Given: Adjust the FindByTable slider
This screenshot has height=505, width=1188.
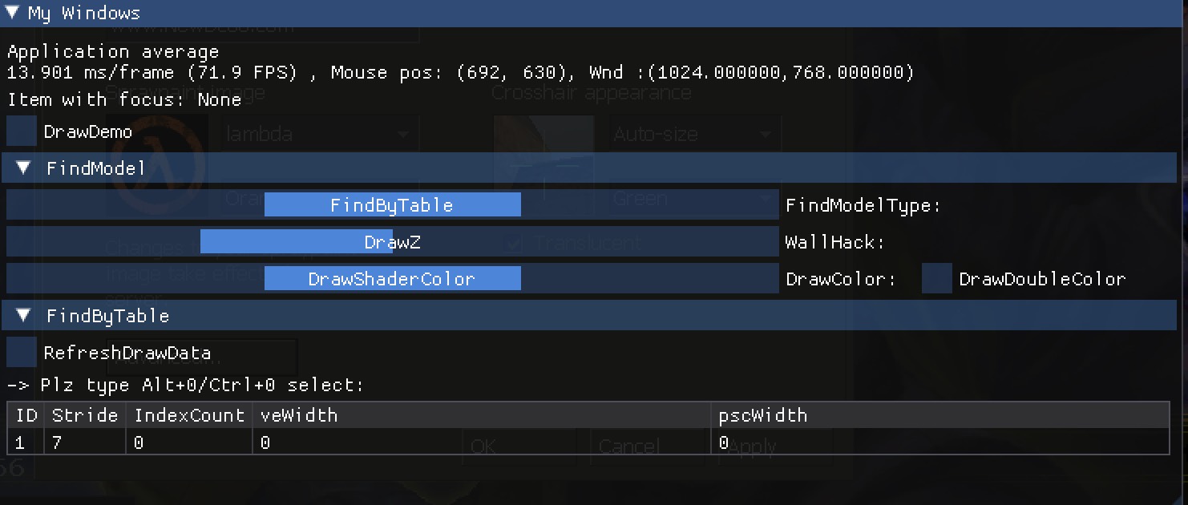Looking at the screenshot, I should pos(392,205).
